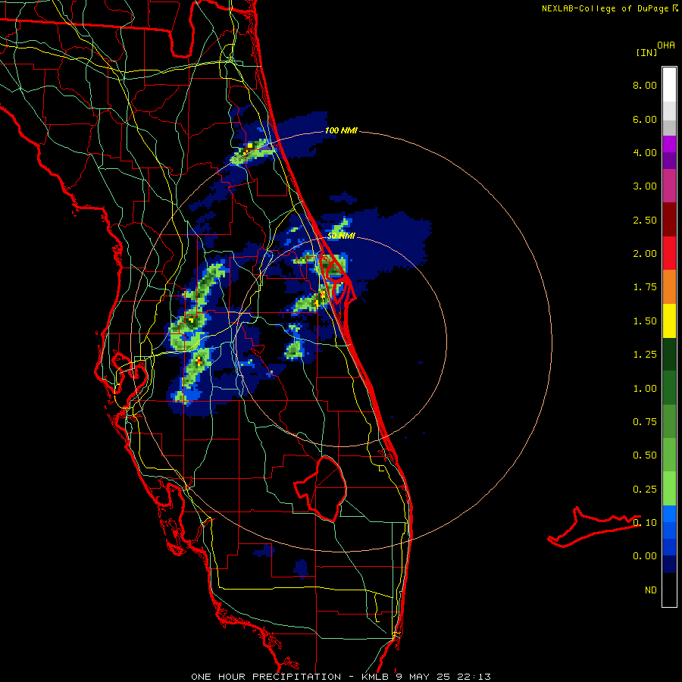This screenshot has width=682, height=682.
Task: Select the darkest green swatch beside 1.25
Action: click(669, 355)
